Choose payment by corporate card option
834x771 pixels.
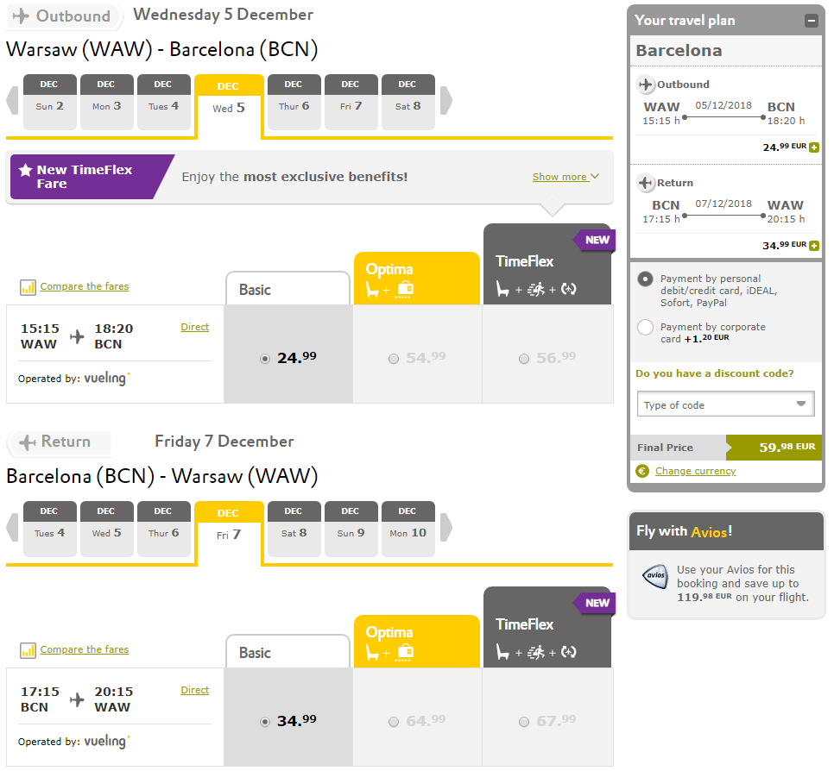click(645, 327)
